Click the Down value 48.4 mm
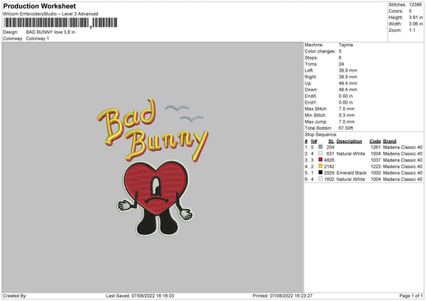Screen dimensions: 426x301 point(348,89)
